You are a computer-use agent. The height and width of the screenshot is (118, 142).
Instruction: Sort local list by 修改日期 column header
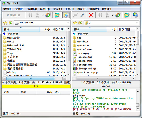click(x=59, y=29)
